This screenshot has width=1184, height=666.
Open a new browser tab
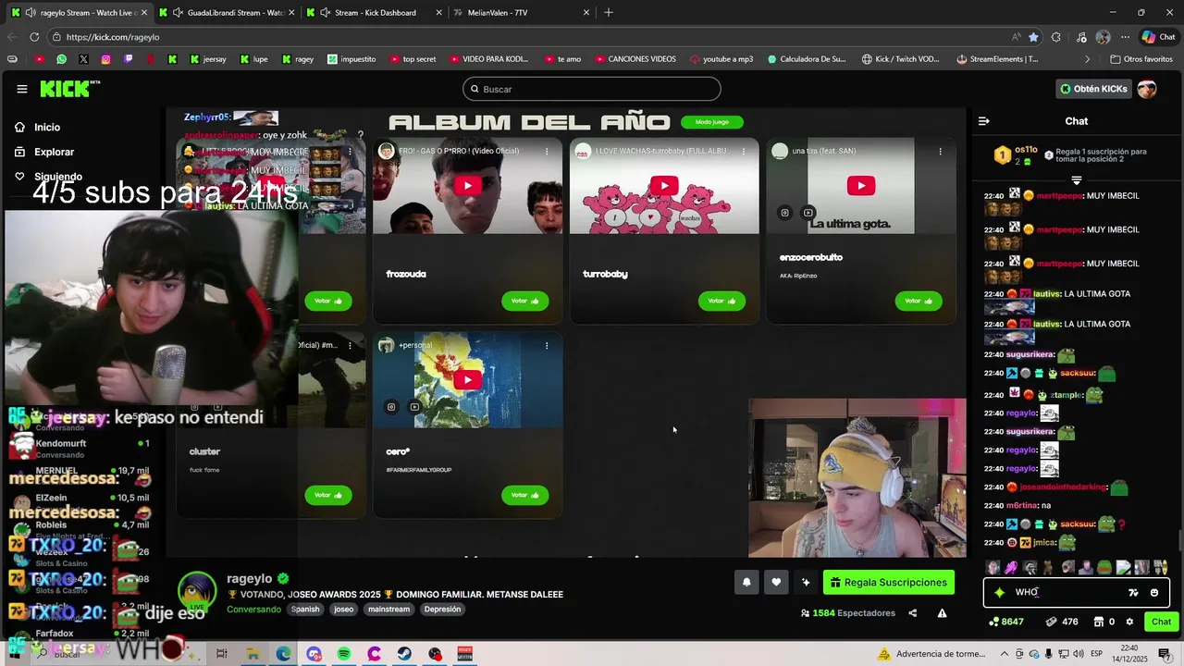pos(609,13)
